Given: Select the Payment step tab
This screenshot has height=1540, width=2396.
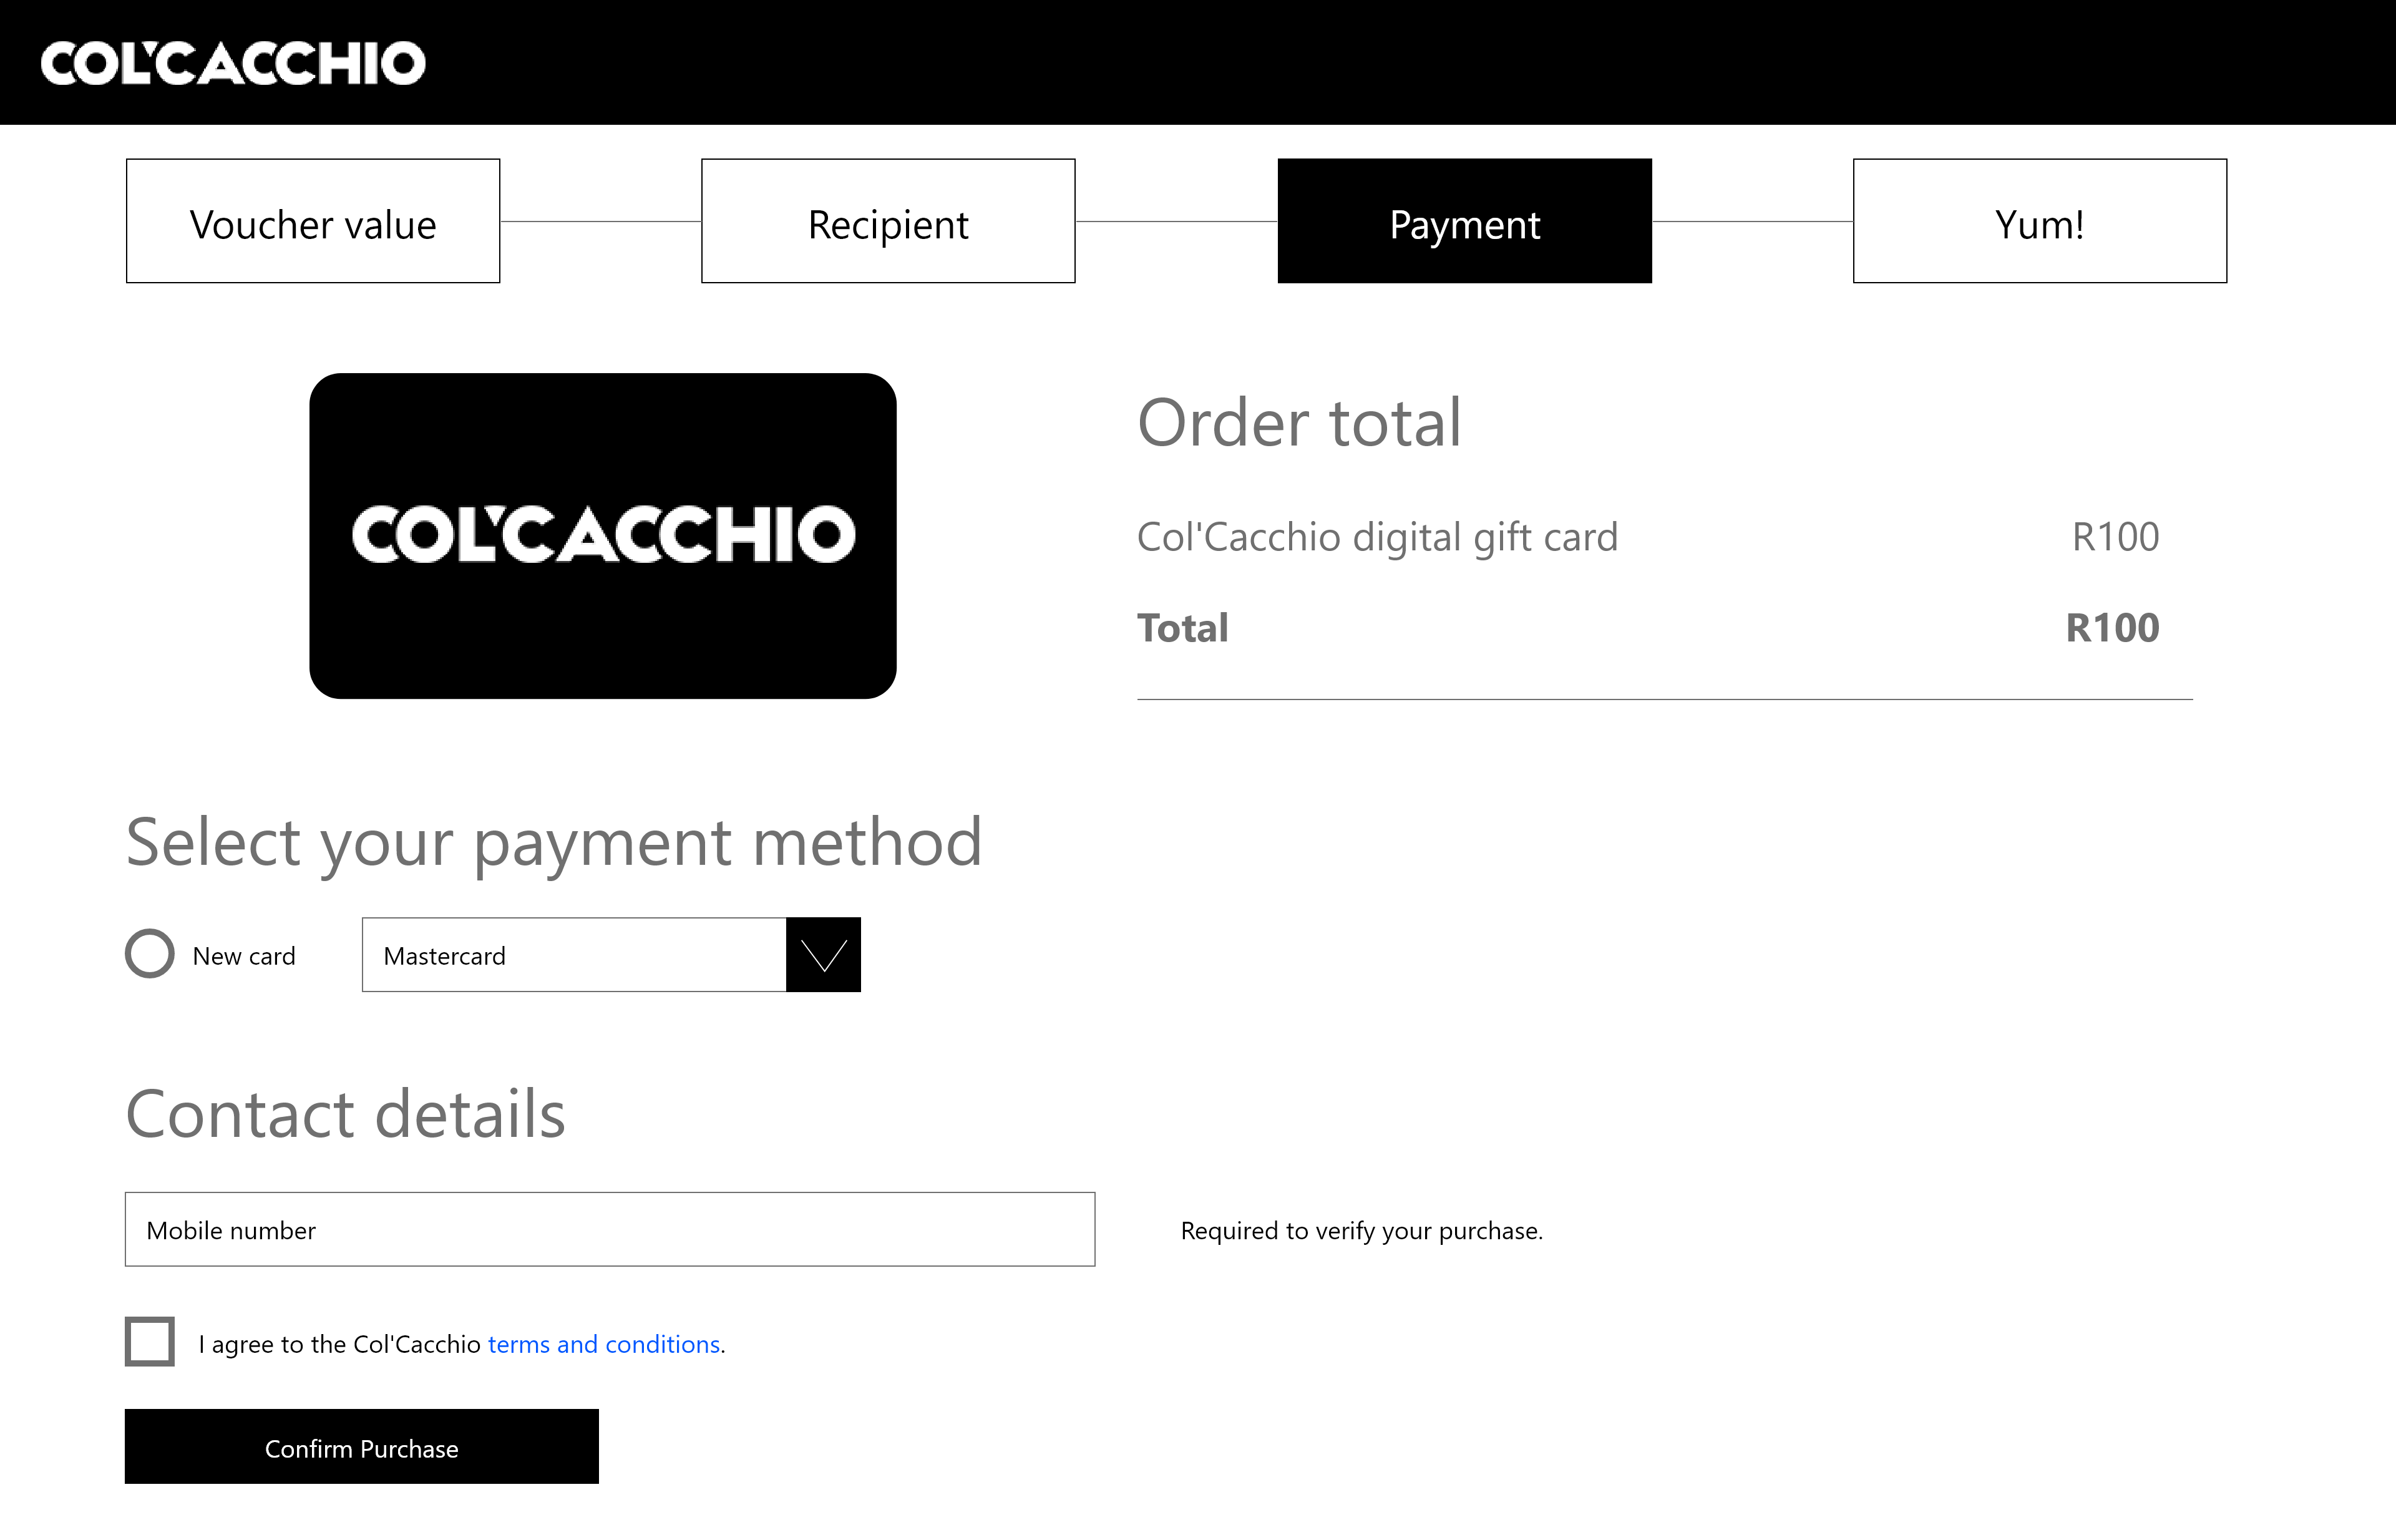Looking at the screenshot, I should tap(1464, 221).
